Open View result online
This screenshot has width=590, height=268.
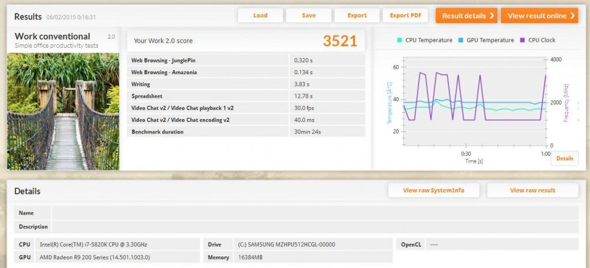click(x=539, y=16)
